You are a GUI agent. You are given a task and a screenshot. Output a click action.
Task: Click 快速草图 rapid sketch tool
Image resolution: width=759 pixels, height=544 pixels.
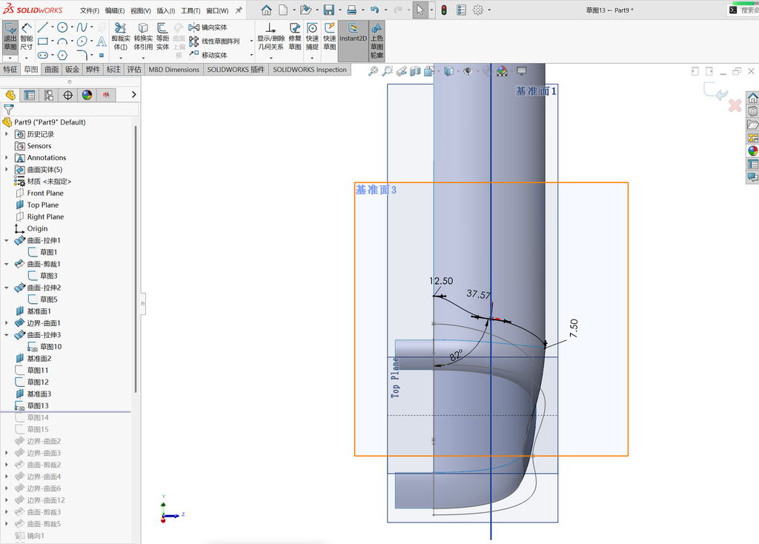(330, 37)
